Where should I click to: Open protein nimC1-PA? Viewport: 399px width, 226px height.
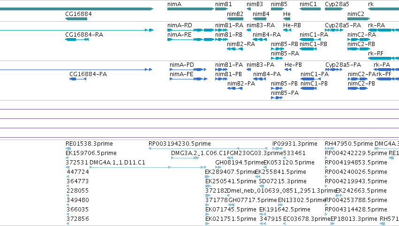[315, 74]
